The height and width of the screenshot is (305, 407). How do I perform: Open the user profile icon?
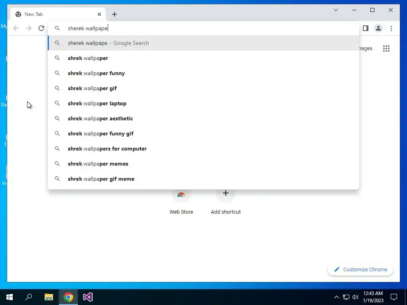(x=378, y=28)
